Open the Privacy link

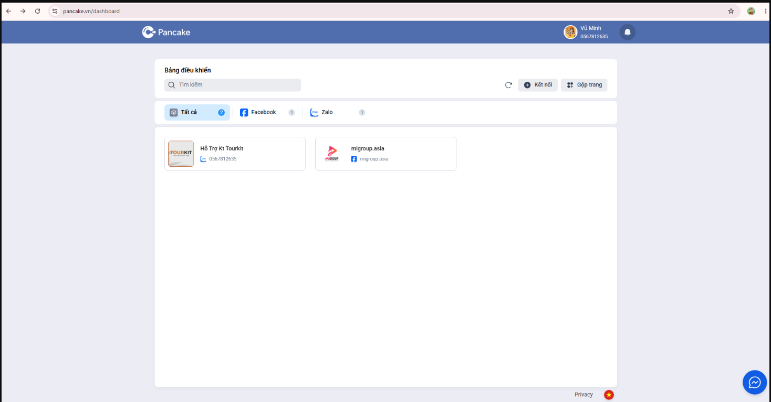[584, 395]
